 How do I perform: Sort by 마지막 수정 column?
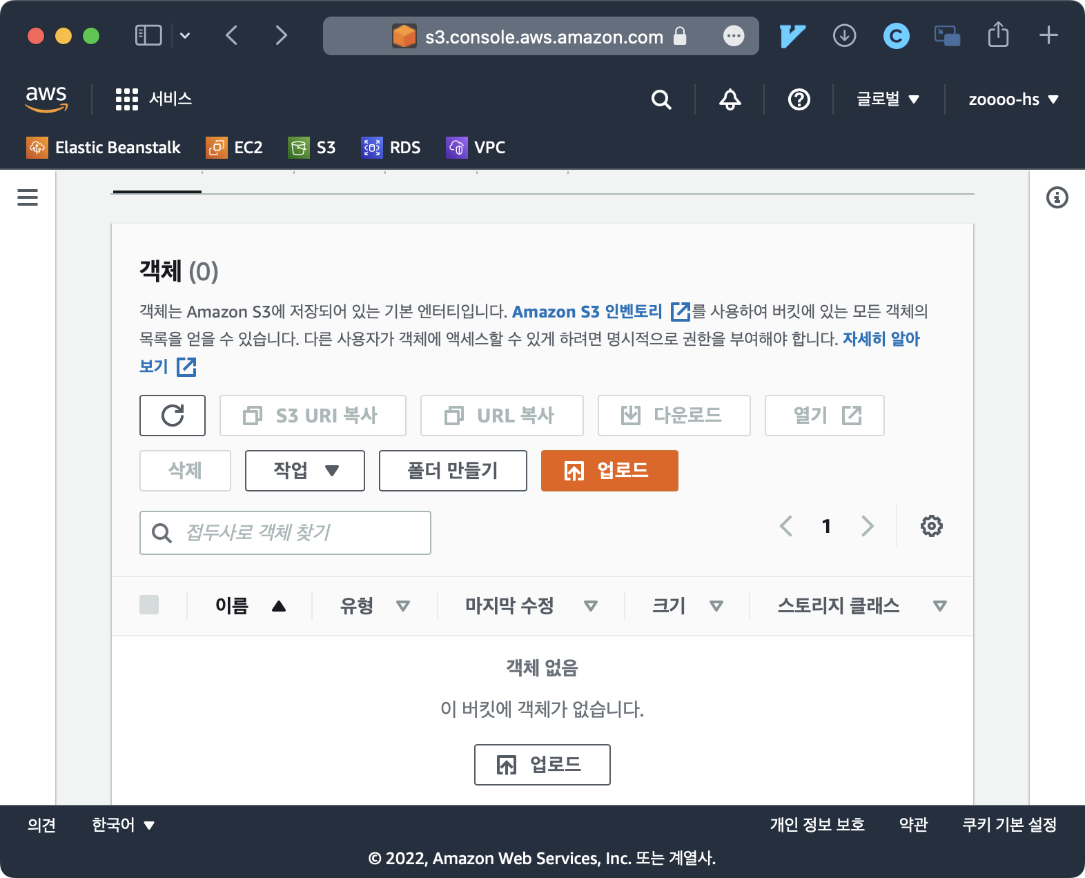[531, 606]
